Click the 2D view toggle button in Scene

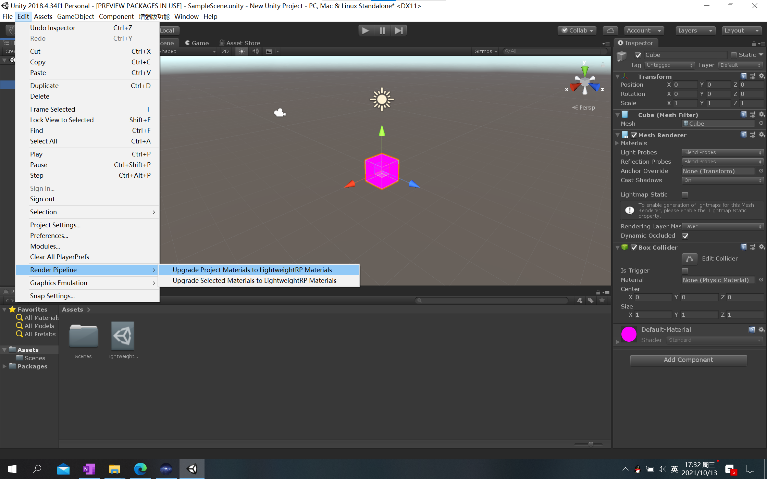(226, 51)
